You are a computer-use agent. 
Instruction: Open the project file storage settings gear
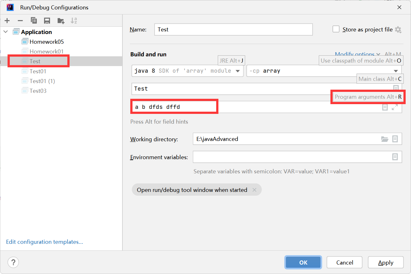pyautogui.click(x=398, y=30)
